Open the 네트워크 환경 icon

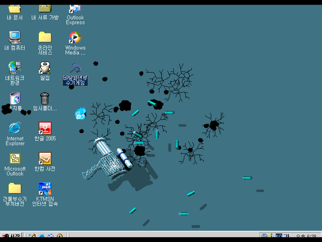click(x=15, y=68)
